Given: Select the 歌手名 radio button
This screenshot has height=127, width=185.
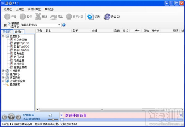Looking at the screenshot, I should [9, 27].
